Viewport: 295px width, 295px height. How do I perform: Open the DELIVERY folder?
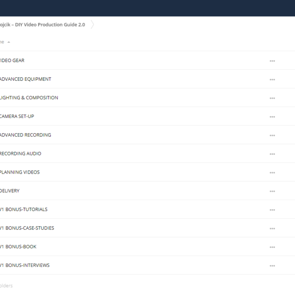point(10,191)
